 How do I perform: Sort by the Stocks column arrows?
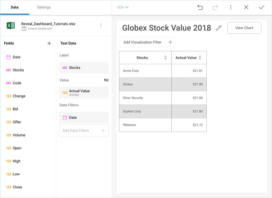point(166,58)
